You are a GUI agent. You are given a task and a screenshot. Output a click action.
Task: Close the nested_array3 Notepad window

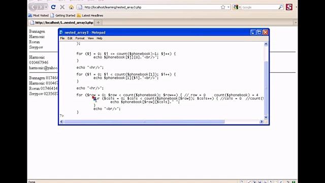point(265,33)
